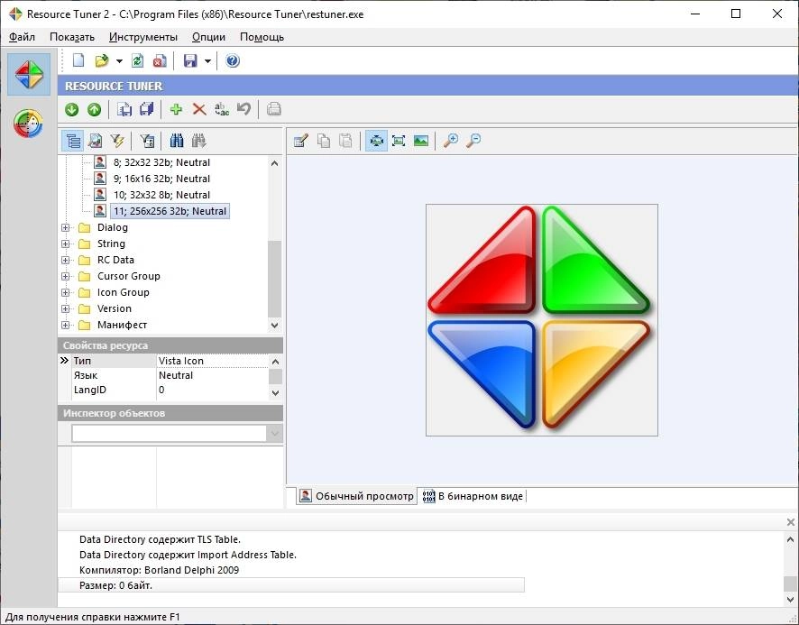Click the Save all resources multiple floppies icon

tap(147, 109)
